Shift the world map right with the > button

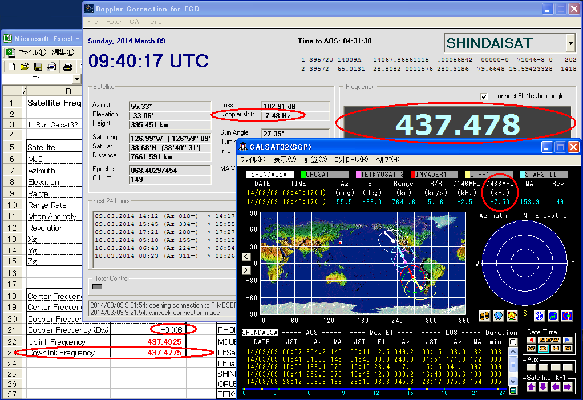246,270
